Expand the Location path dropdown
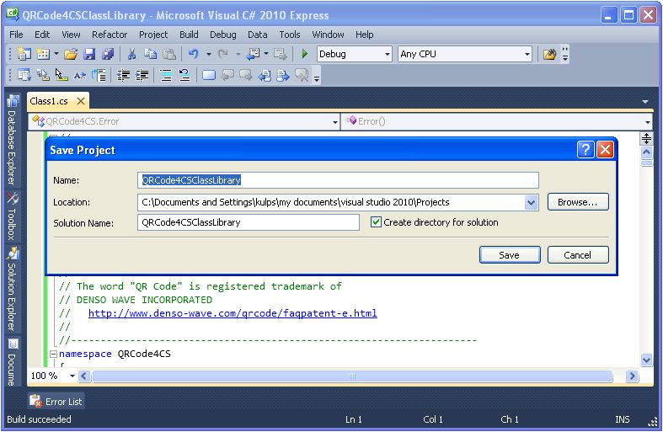The width and height of the screenshot is (663, 432). coord(531,202)
